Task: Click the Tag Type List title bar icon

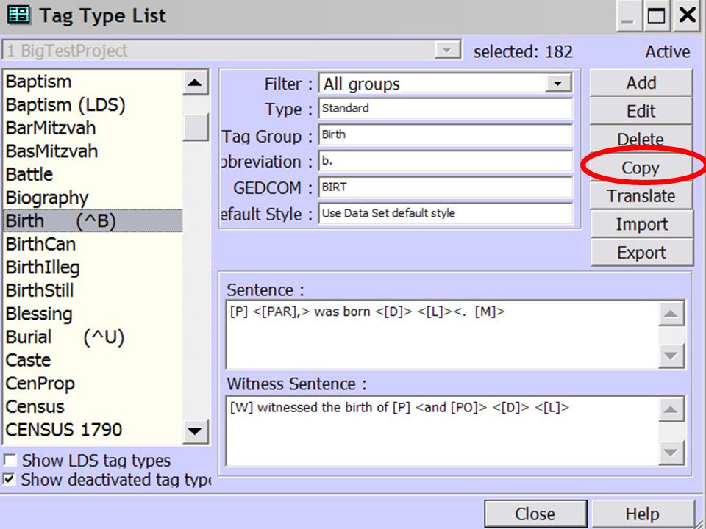Action: (x=19, y=15)
